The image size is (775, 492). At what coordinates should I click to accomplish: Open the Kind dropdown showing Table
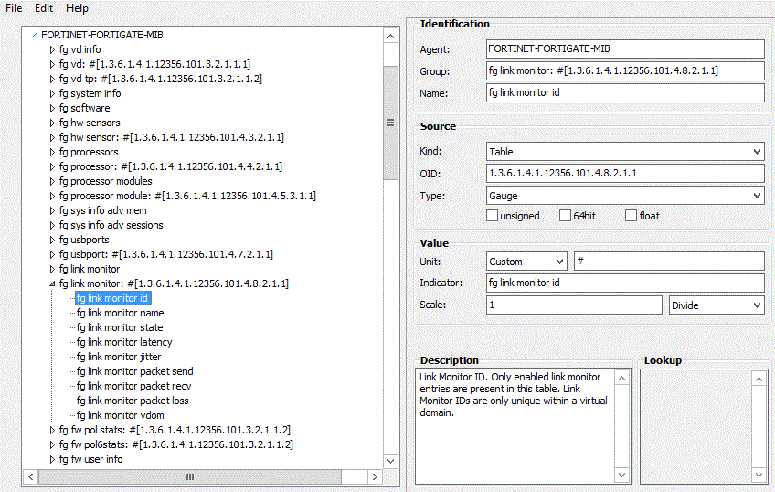625,152
